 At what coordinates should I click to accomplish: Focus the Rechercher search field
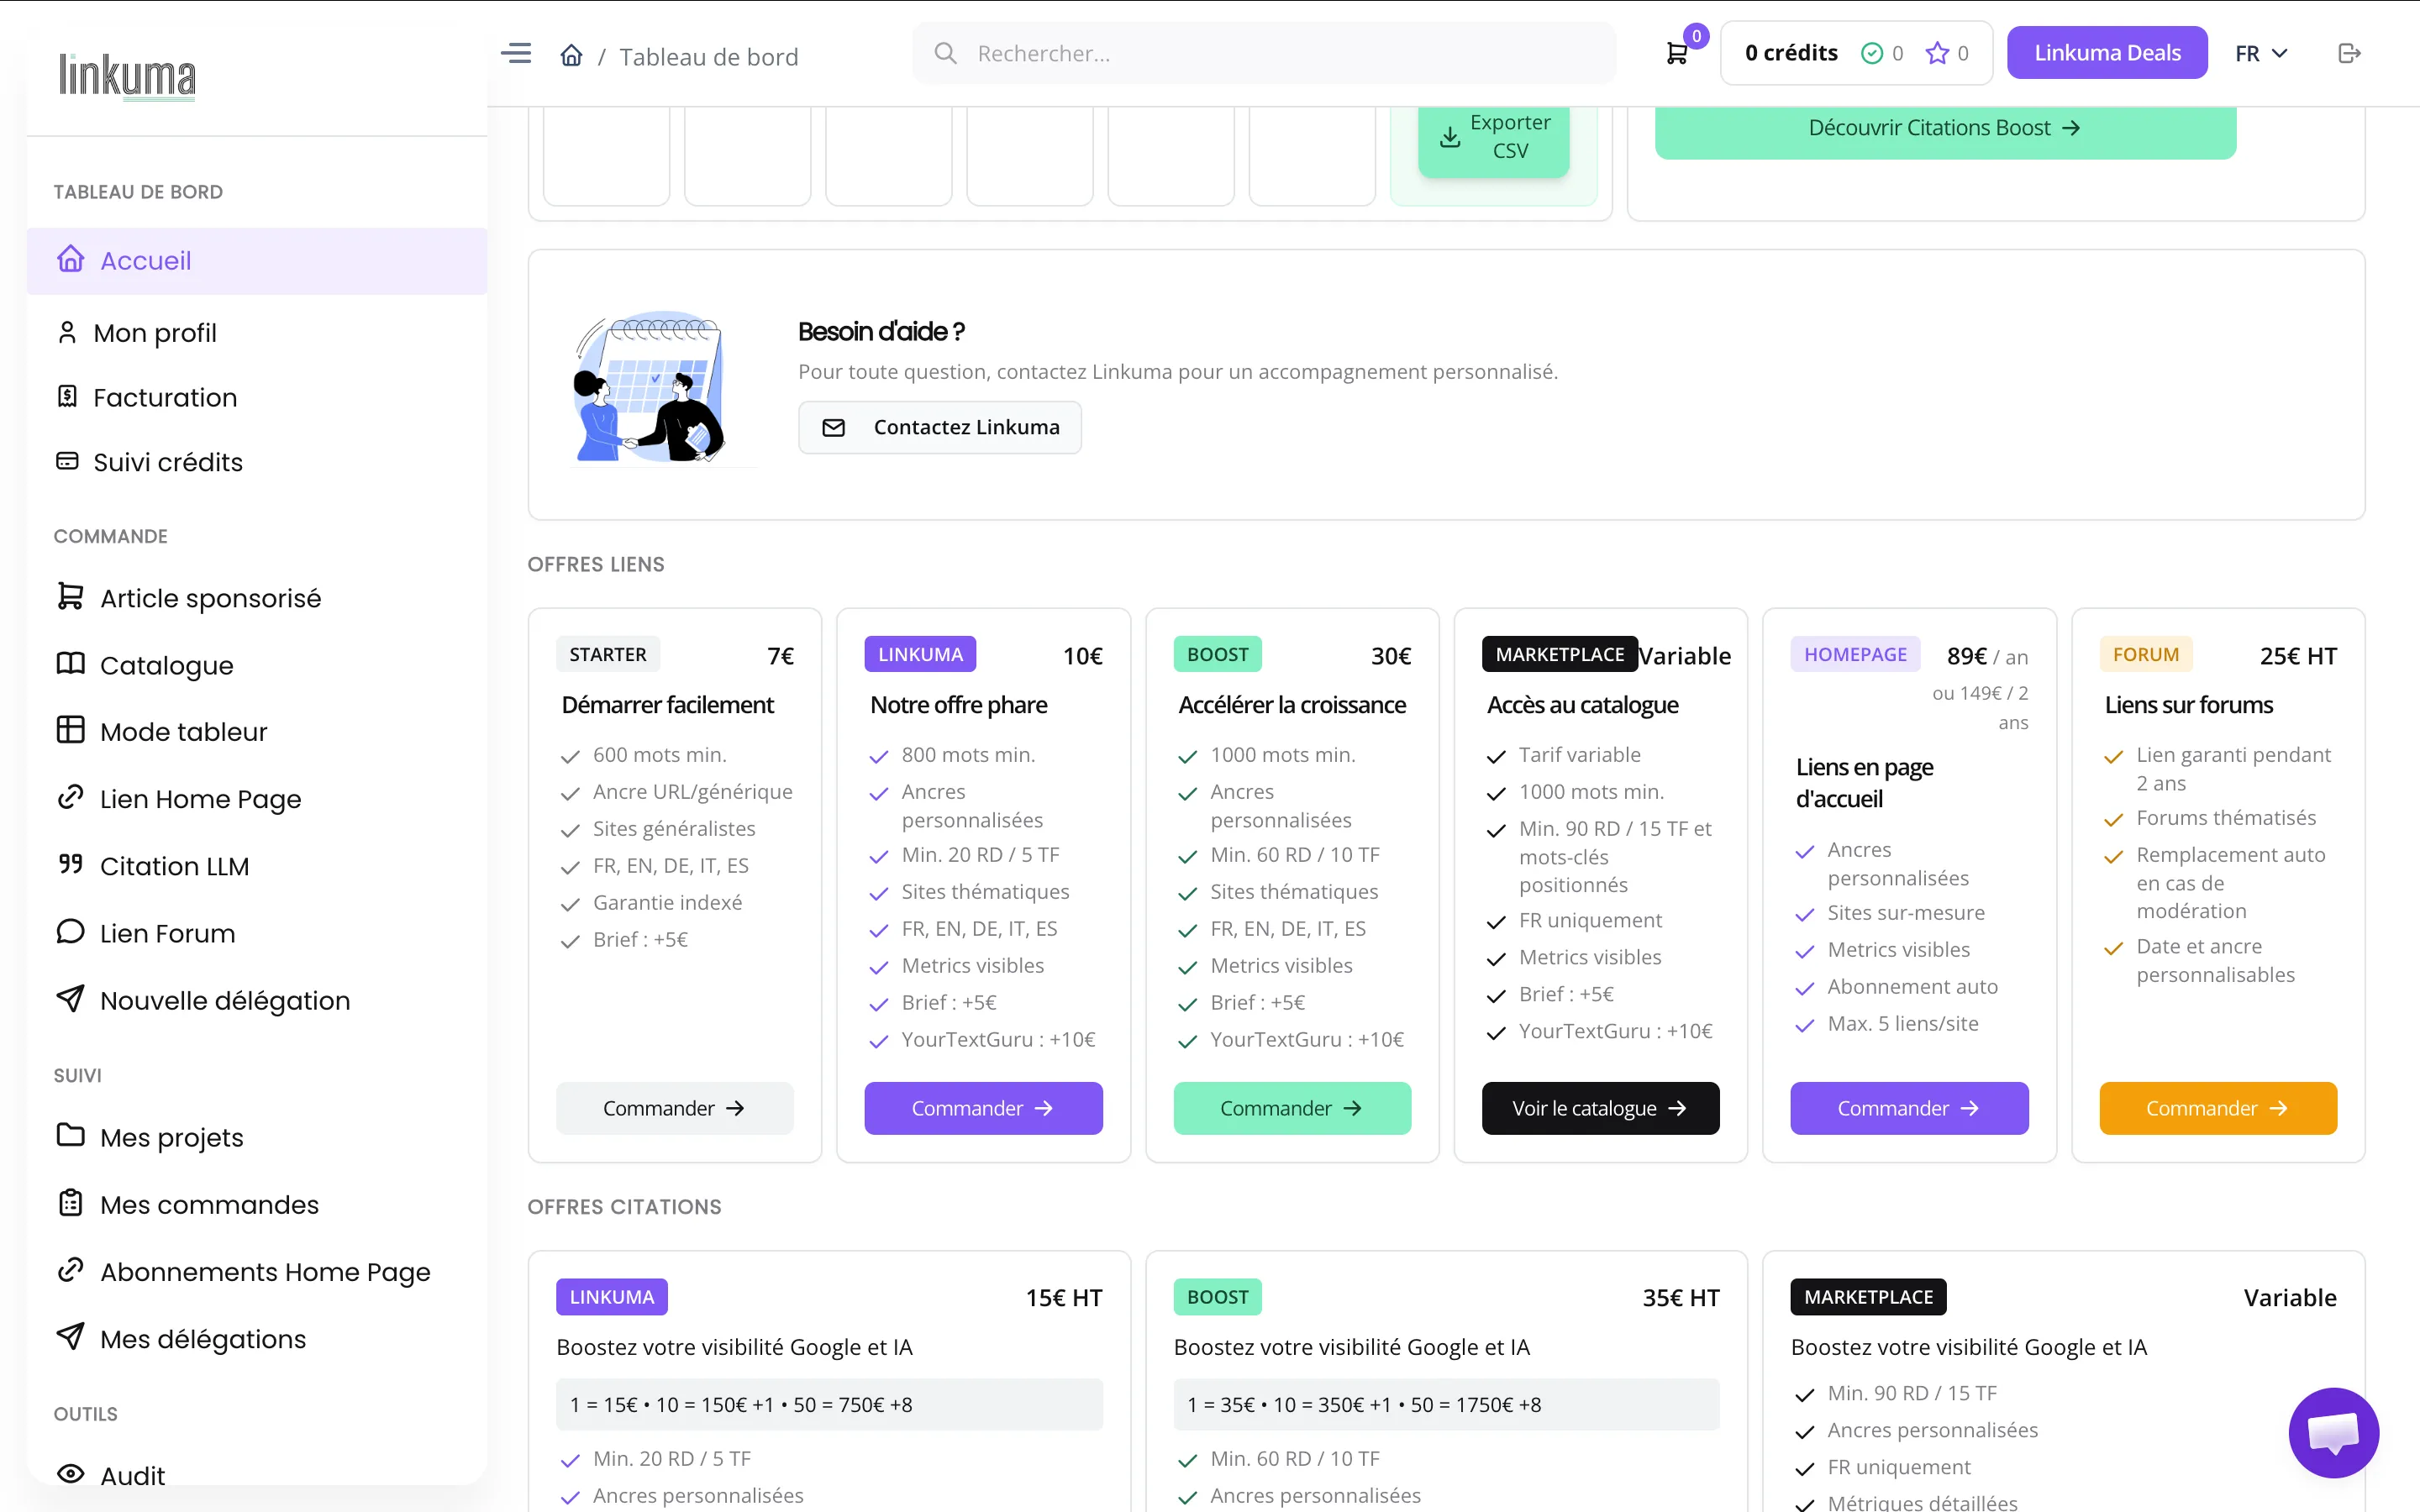click(1263, 54)
